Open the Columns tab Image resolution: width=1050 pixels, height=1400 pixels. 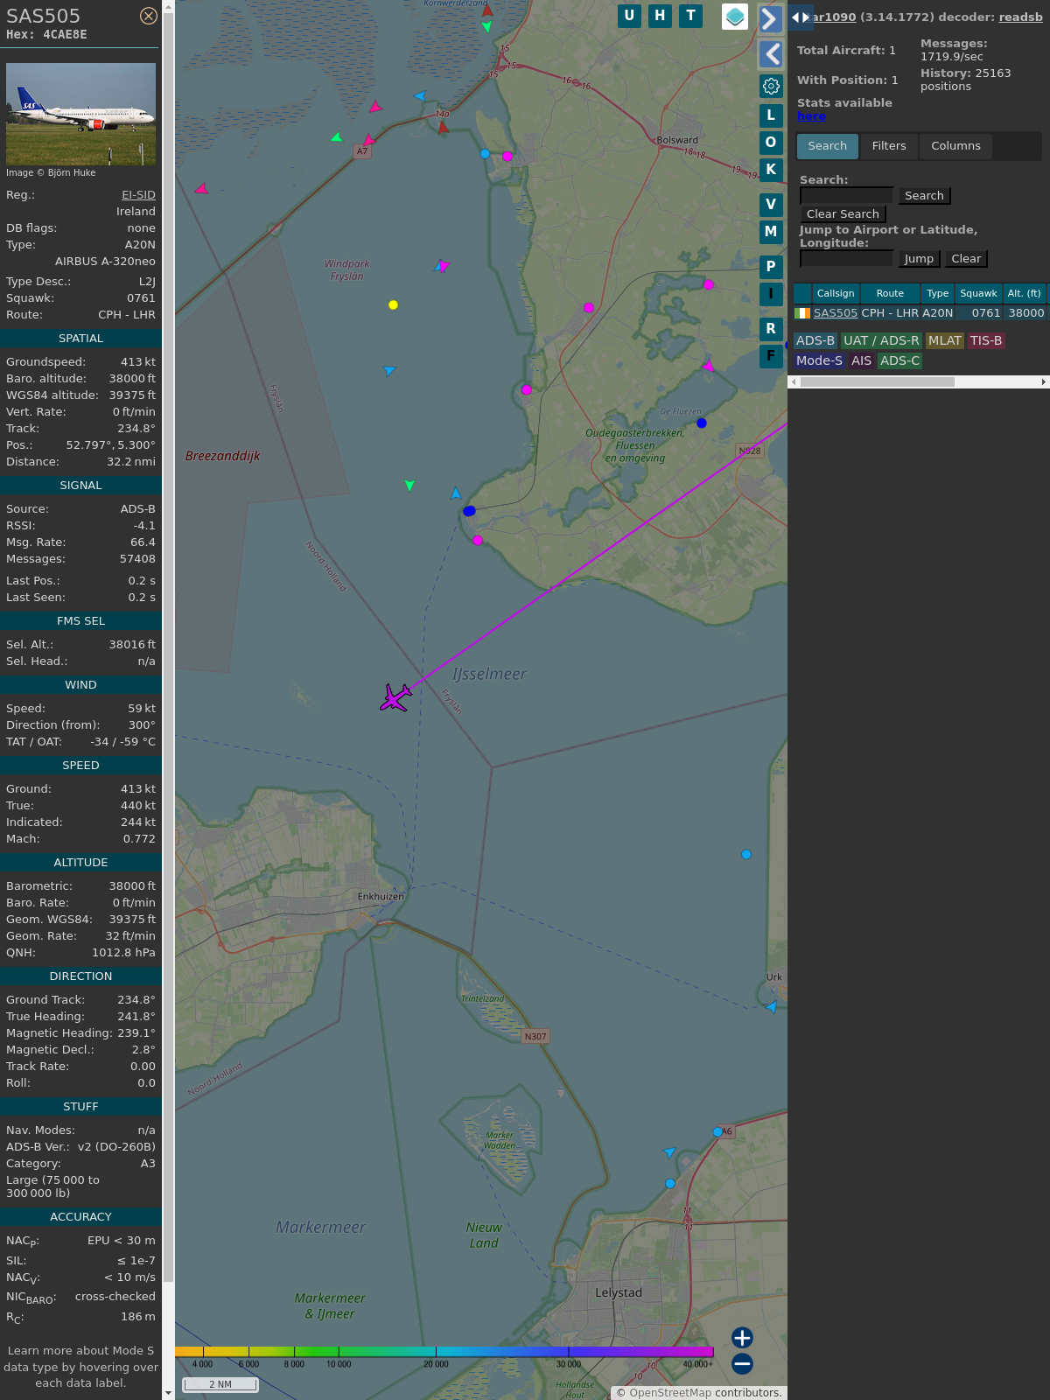coord(955,146)
